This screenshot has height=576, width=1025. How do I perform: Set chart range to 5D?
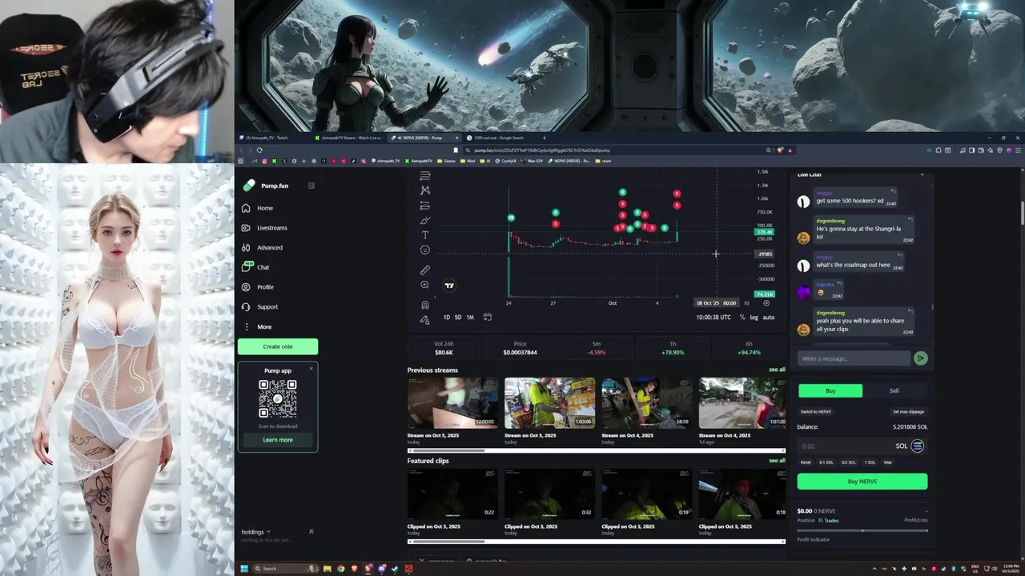coord(458,318)
